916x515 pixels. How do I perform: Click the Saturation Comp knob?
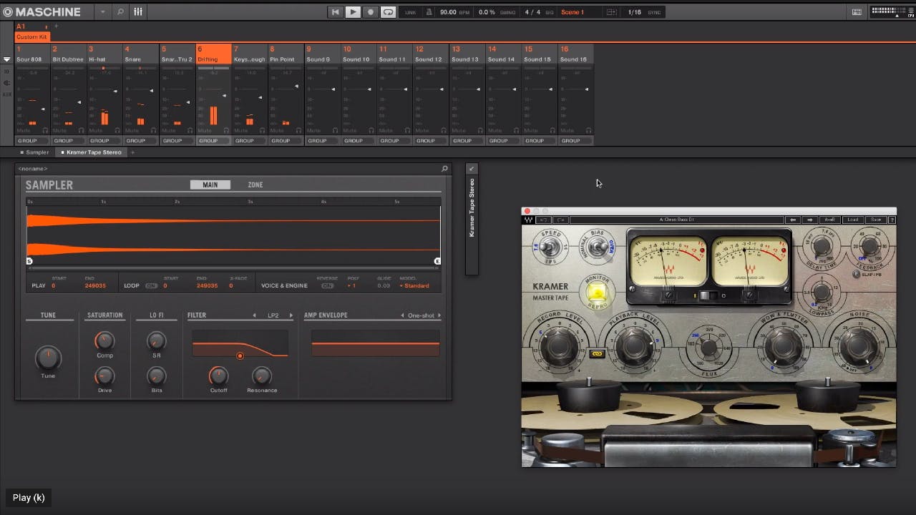(x=104, y=340)
